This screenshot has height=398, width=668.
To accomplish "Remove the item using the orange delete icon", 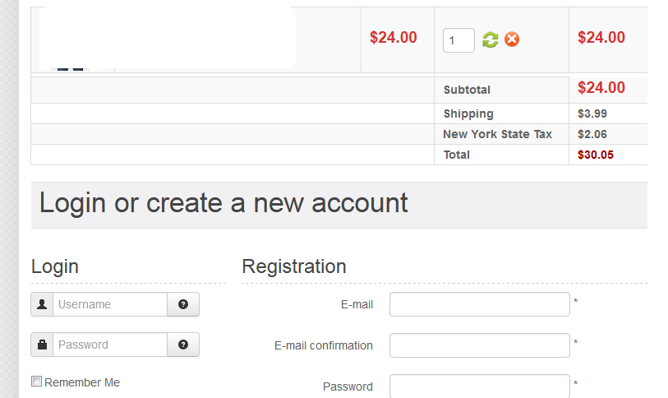I will [512, 39].
